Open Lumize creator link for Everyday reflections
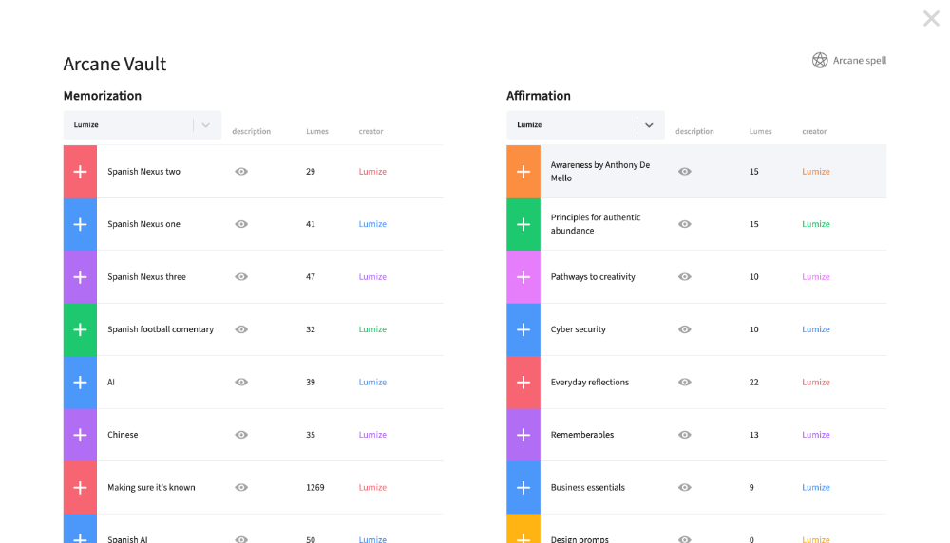The image size is (950, 543). 816,382
